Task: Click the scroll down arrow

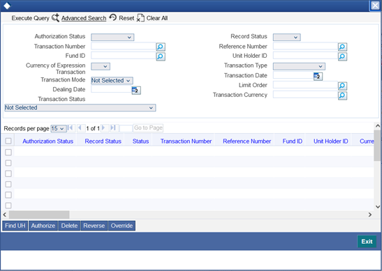Action: (378, 207)
